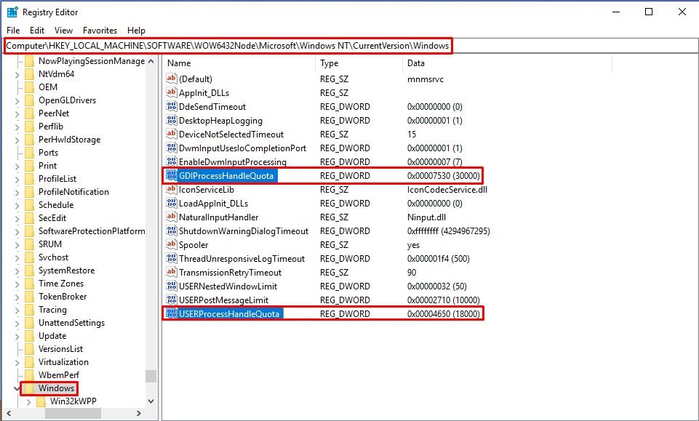This screenshot has width=699, height=421.
Task: Click the string icon beside Spooler value
Action: pos(172,245)
